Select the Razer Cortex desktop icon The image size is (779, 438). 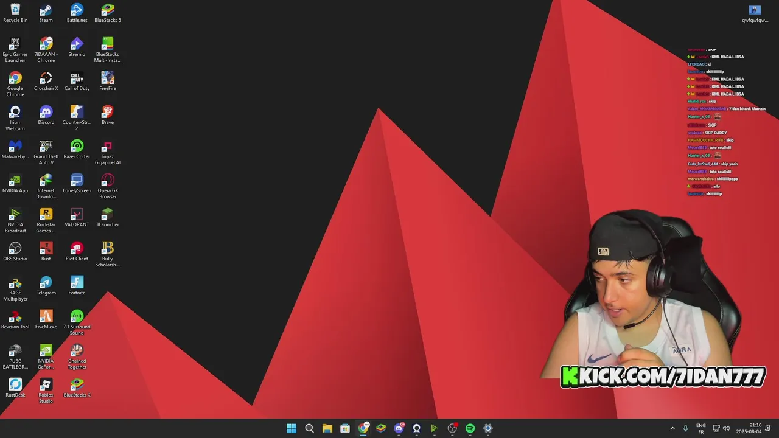(77, 150)
